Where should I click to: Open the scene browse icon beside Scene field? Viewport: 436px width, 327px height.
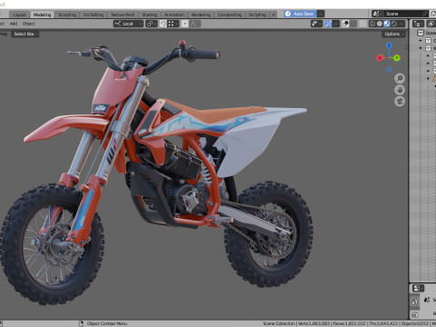point(377,14)
